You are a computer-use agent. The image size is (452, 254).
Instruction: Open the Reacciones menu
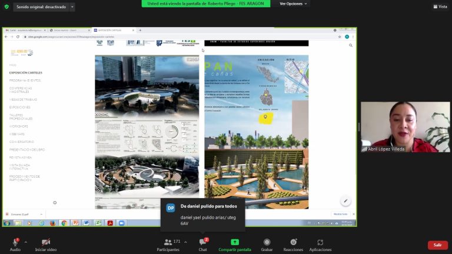293,242
